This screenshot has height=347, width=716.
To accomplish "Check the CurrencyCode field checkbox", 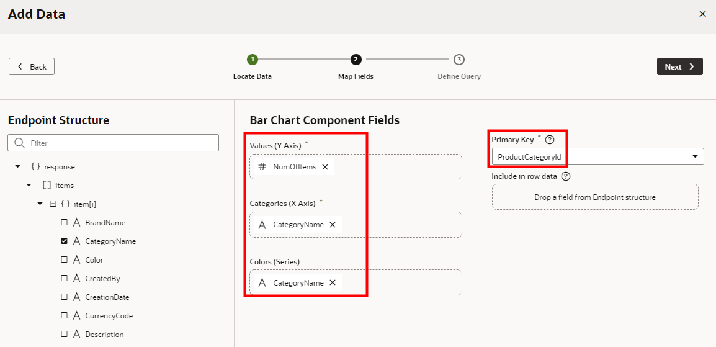I will tap(65, 315).
